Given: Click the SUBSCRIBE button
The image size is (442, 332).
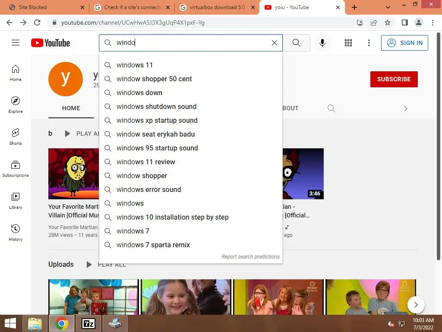Looking at the screenshot, I should pos(394,79).
